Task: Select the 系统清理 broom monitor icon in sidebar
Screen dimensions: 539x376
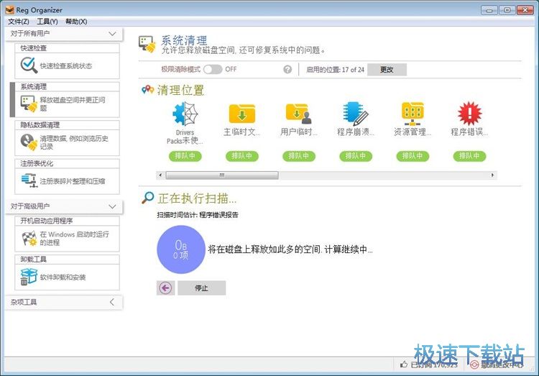Action: coord(29,104)
